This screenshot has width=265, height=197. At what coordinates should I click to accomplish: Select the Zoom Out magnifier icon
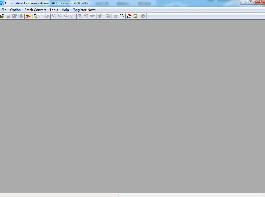54,16
